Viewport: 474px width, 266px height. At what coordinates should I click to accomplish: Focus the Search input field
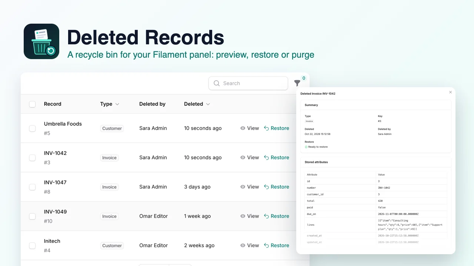248,83
